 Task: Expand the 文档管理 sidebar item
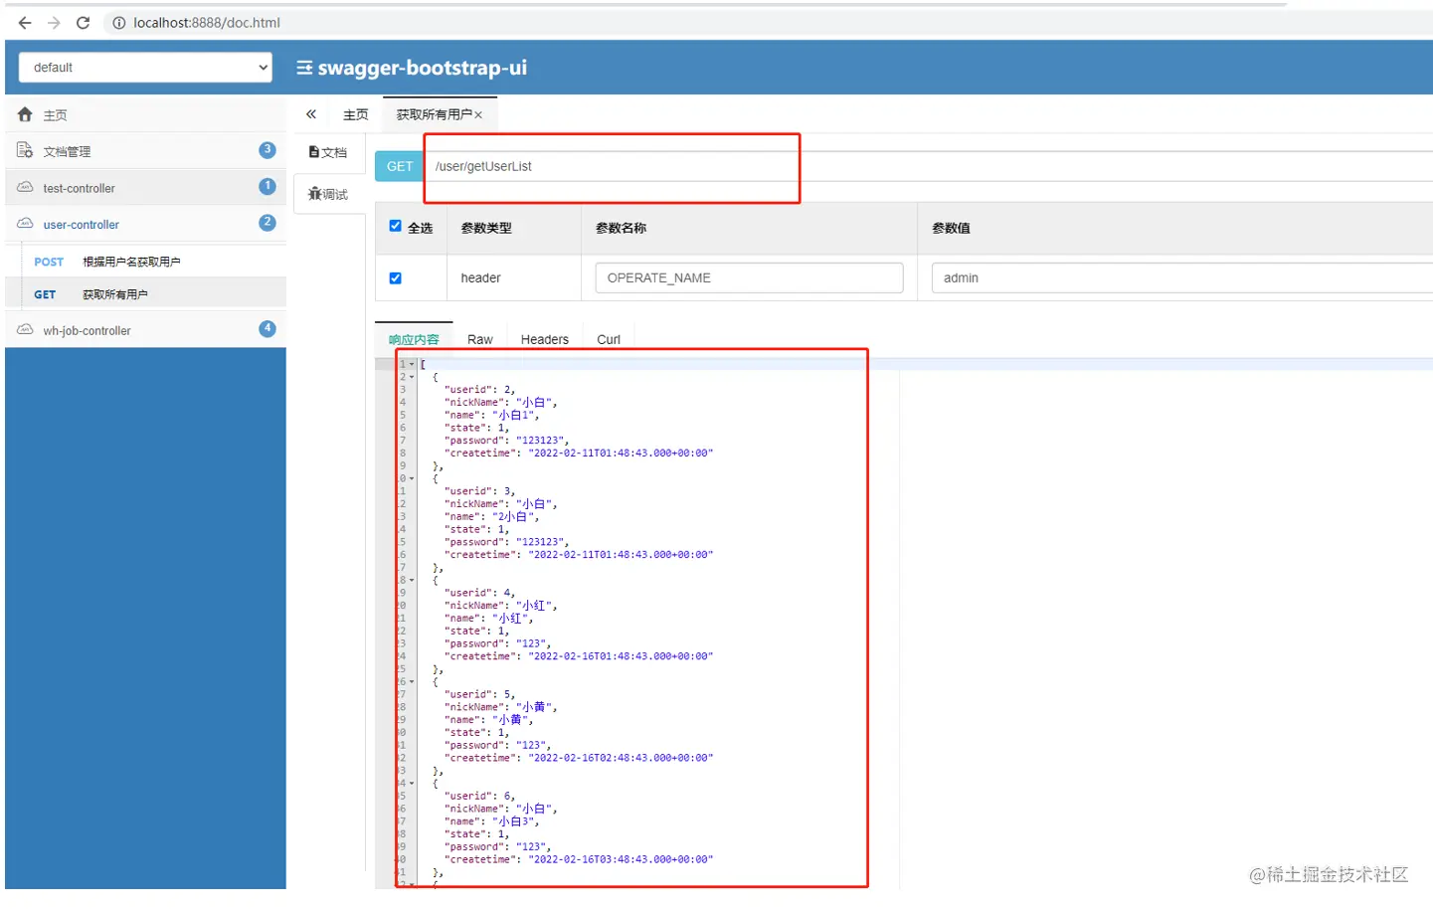pyautogui.click(x=145, y=151)
